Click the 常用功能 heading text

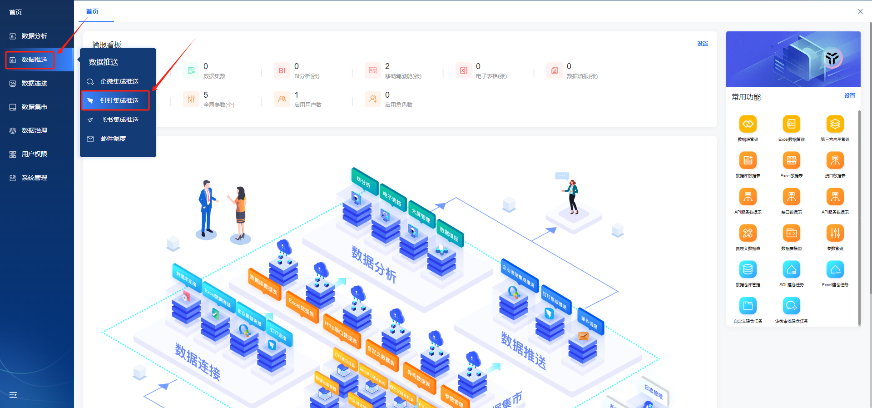[x=746, y=97]
